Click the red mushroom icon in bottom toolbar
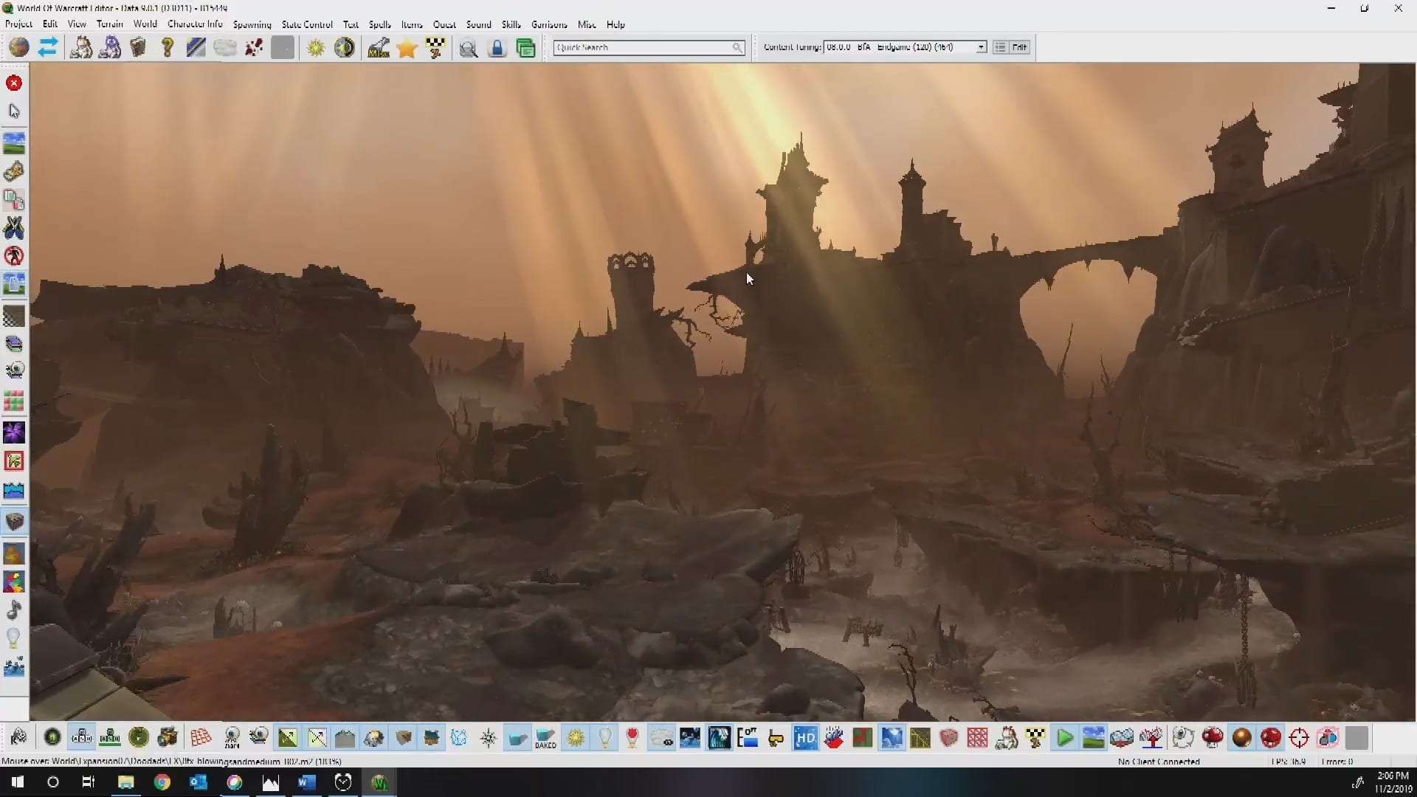This screenshot has width=1417, height=797. point(1213,737)
